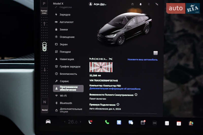Screen dimensions: 203x135
Task: Decrease temperature with the left arrow
Action: [65, 122]
